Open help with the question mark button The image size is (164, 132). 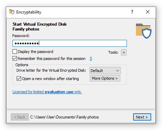[132, 12]
